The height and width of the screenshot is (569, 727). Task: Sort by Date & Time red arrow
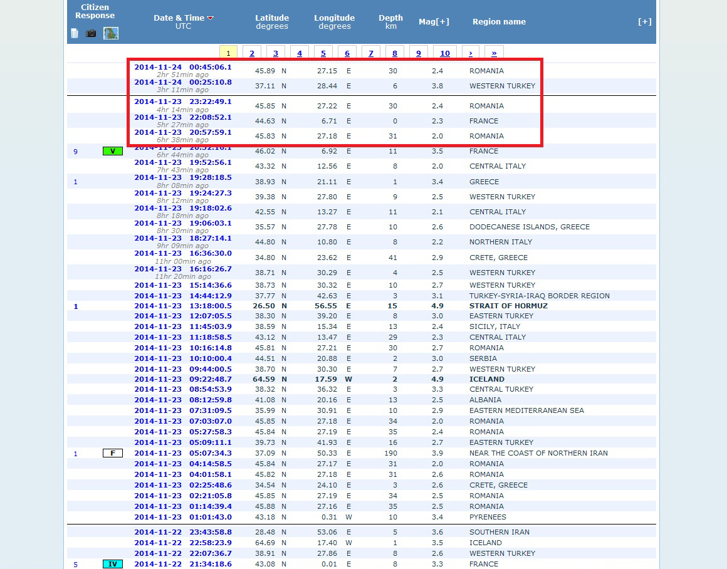pyautogui.click(x=211, y=18)
